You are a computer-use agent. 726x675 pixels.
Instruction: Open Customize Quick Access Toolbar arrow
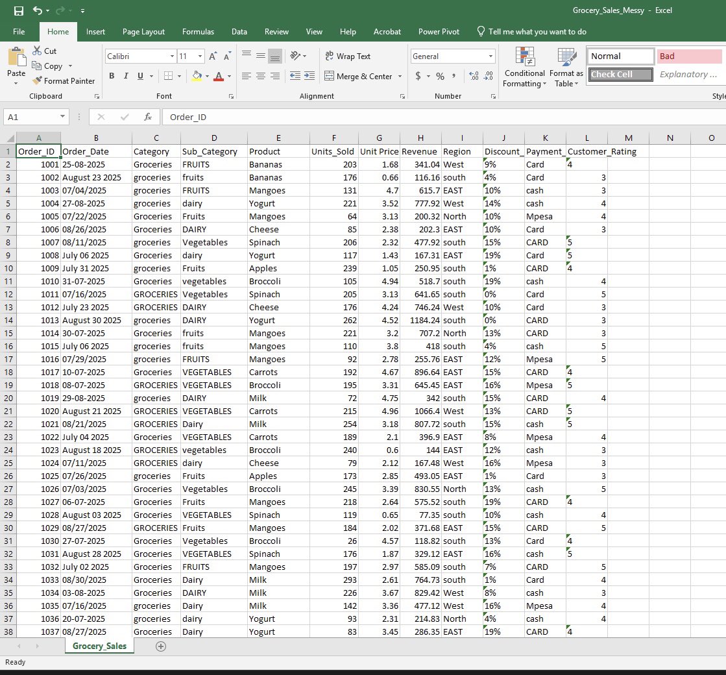pos(82,10)
